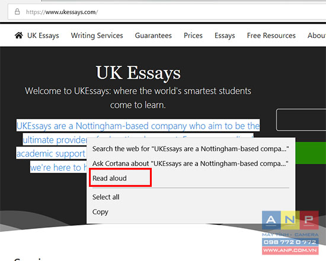Open the About nav item

click(x=317, y=36)
